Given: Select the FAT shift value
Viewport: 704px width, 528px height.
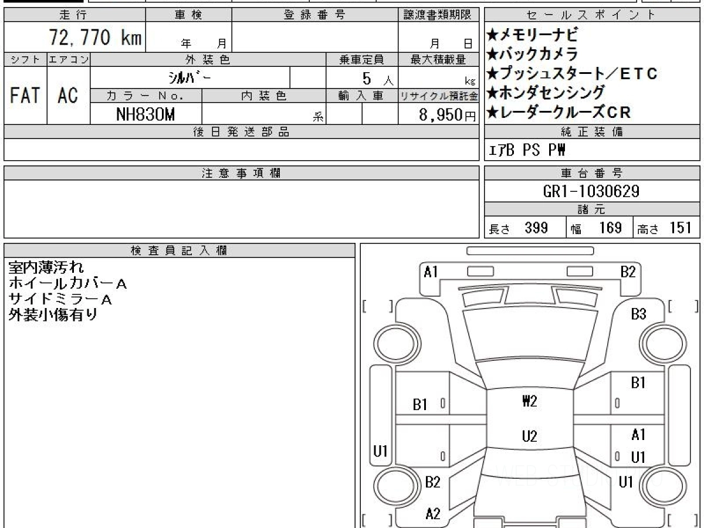Looking at the screenshot, I should pos(25,95).
